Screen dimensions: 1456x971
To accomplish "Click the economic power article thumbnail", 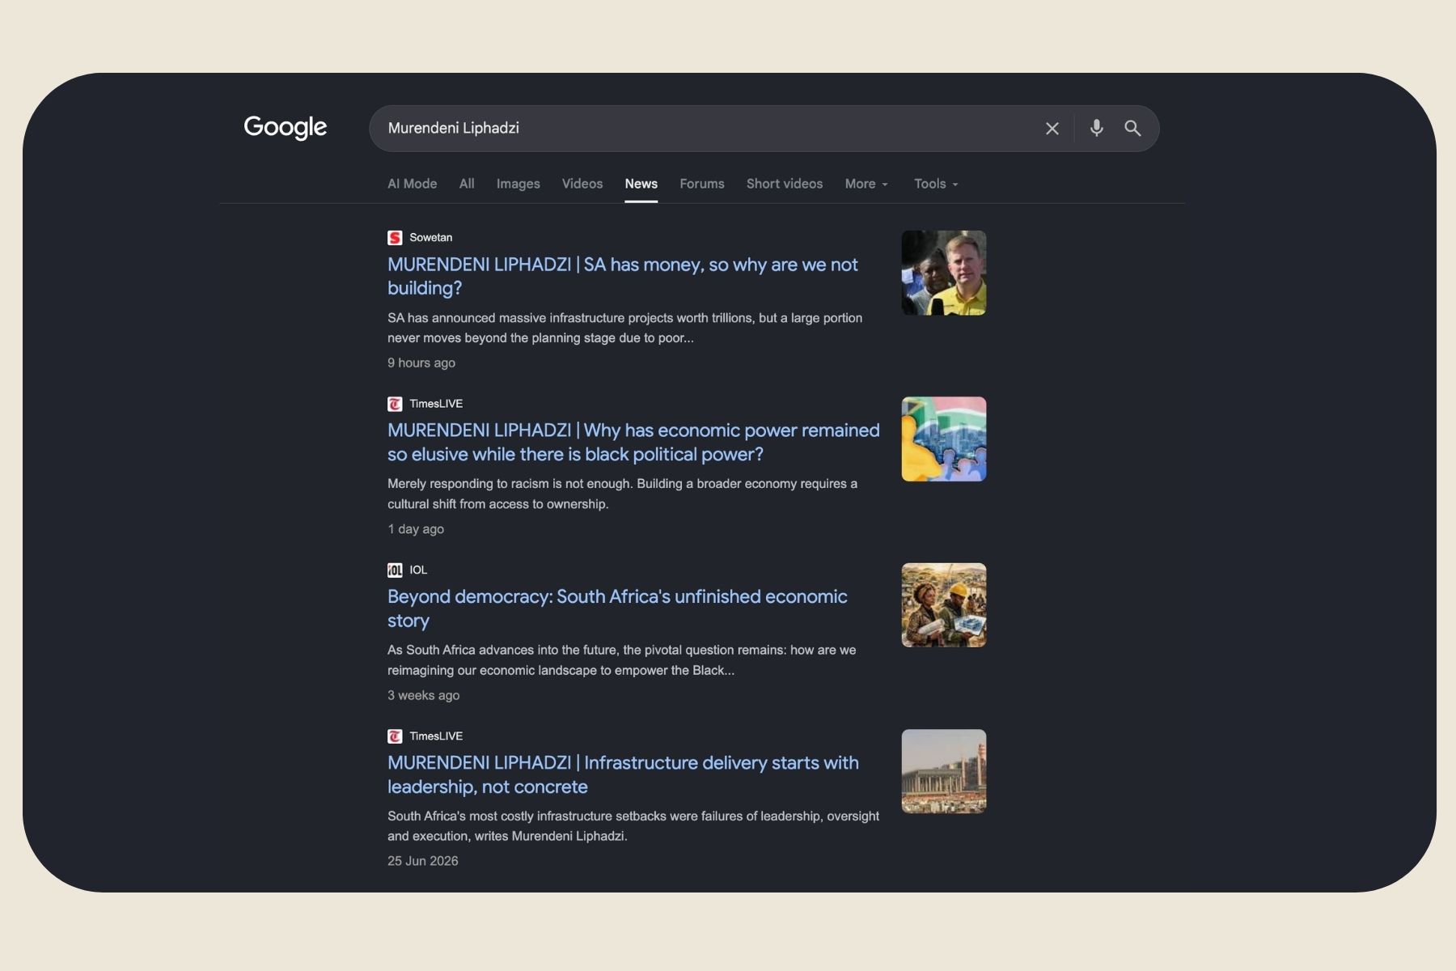I will tap(944, 439).
